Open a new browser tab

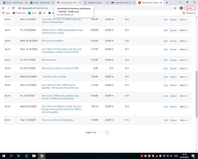tap(167, 3)
